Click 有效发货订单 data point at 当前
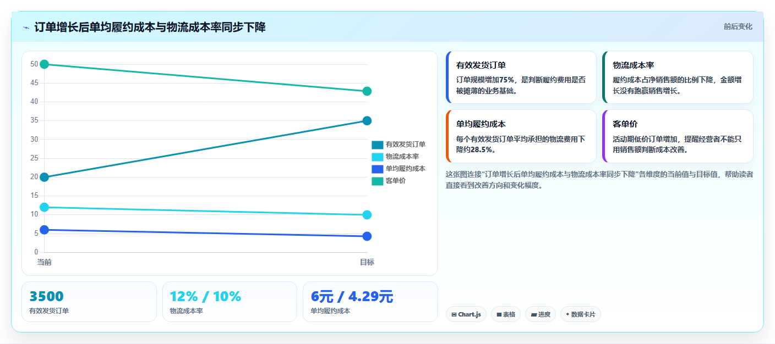 pos(45,177)
